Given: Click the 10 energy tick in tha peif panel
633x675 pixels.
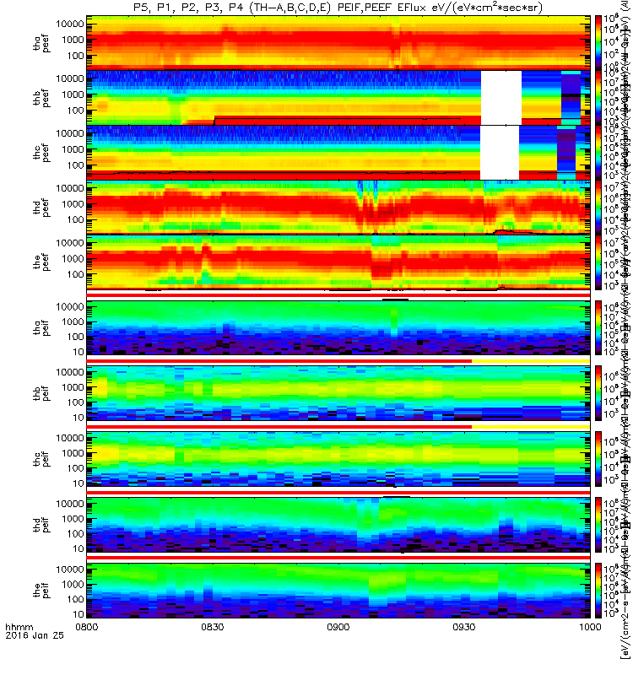Looking at the screenshot, I should point(78,352).
